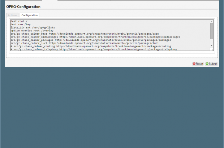Click the chaos_calmer_packages source line

tap(91, 40)
